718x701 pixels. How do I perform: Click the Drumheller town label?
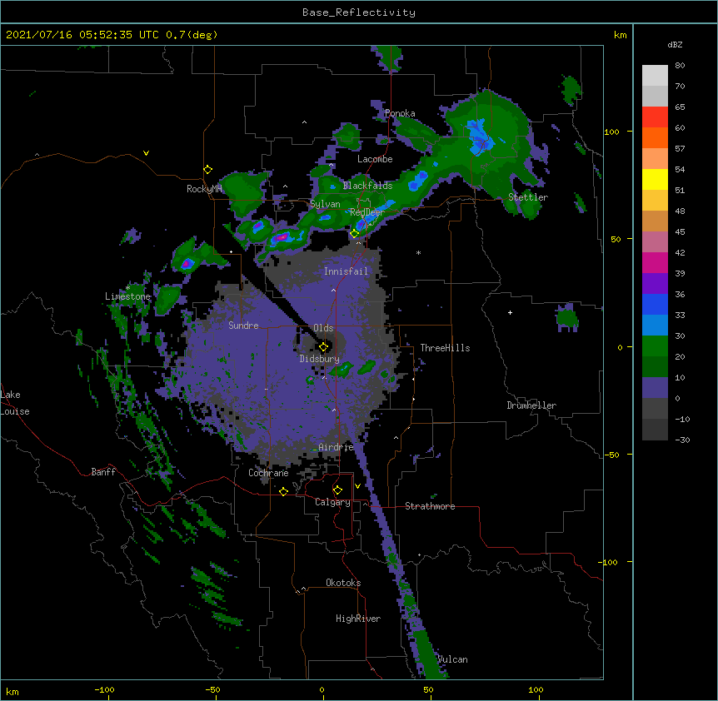click(531, 405)
